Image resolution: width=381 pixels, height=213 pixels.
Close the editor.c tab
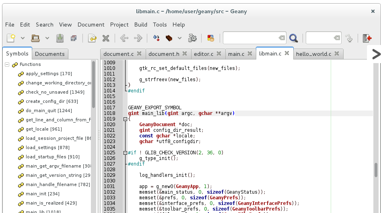(x=219, y=53)
